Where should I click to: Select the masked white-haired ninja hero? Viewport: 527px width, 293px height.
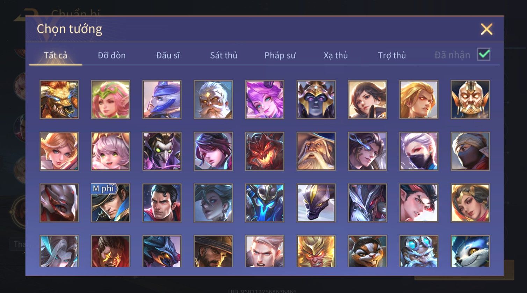pos(419,151)
